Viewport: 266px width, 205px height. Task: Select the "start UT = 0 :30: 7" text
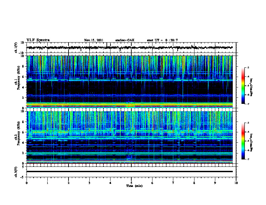(162, 40)
